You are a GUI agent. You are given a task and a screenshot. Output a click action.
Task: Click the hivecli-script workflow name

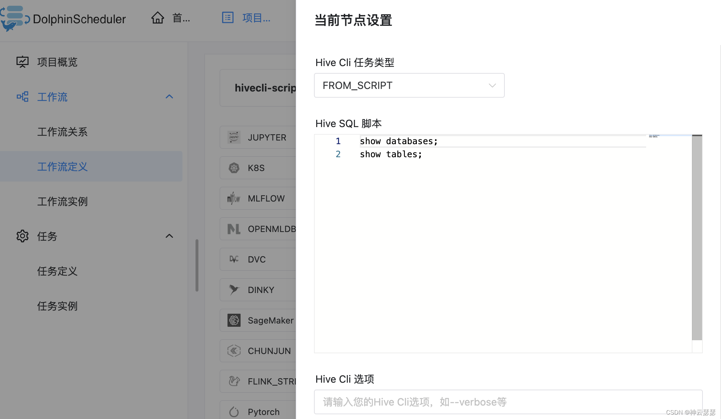click(x=265, y=88)
